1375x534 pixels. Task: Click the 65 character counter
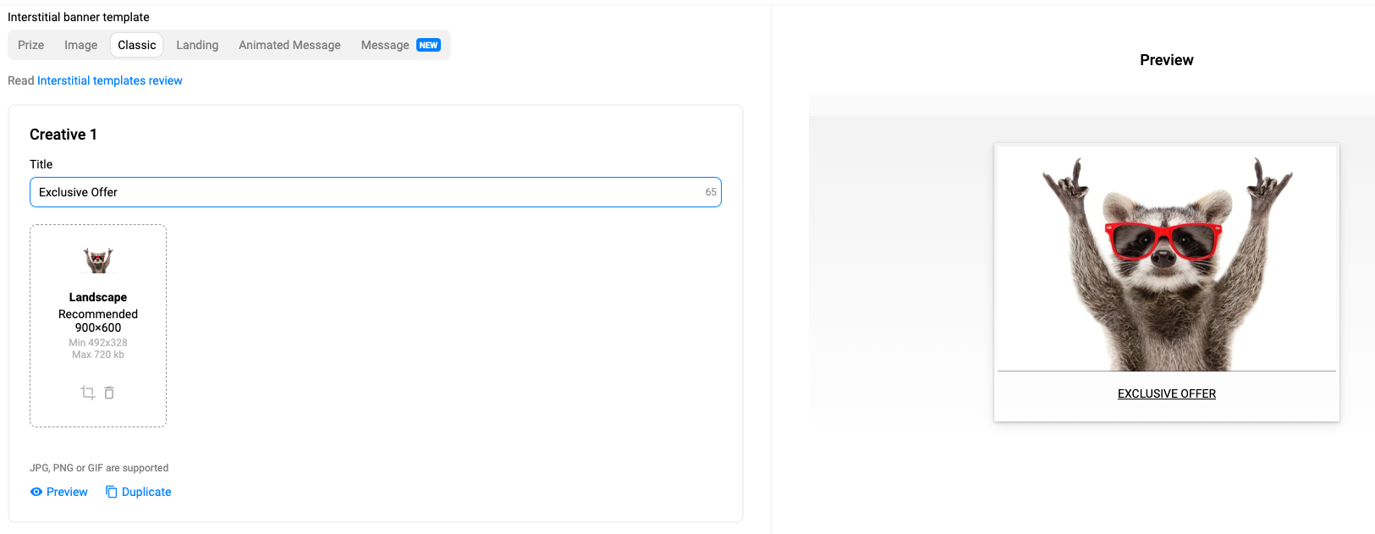711,192
